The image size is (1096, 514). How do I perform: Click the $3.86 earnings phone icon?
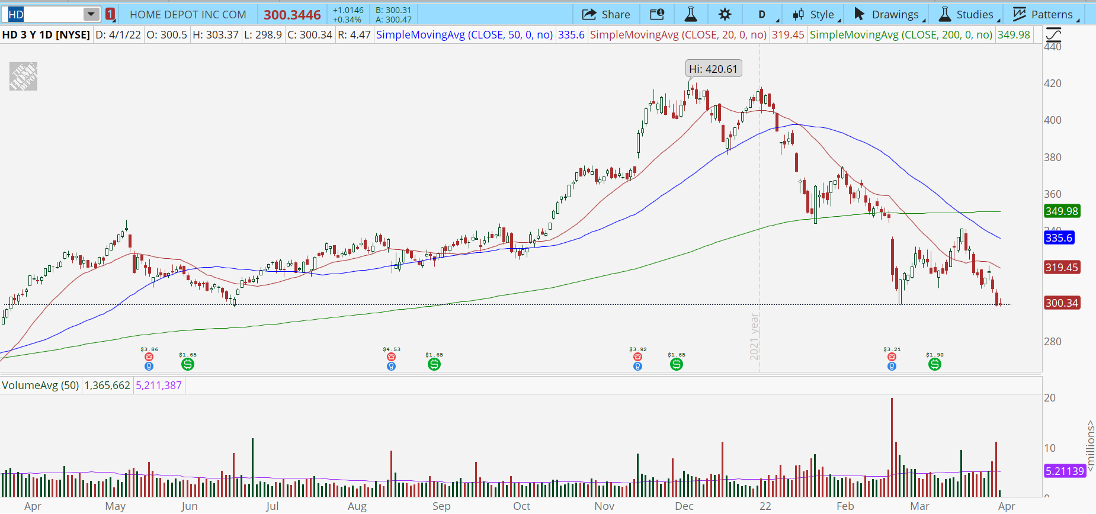149,357
